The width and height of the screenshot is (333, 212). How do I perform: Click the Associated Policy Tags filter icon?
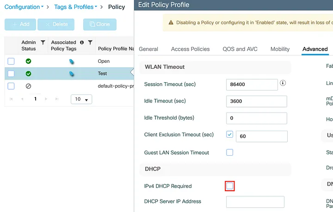click(90, 42)
